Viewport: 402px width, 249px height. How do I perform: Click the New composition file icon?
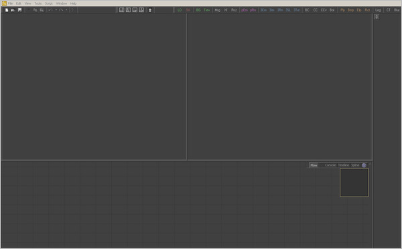(7, 10)
